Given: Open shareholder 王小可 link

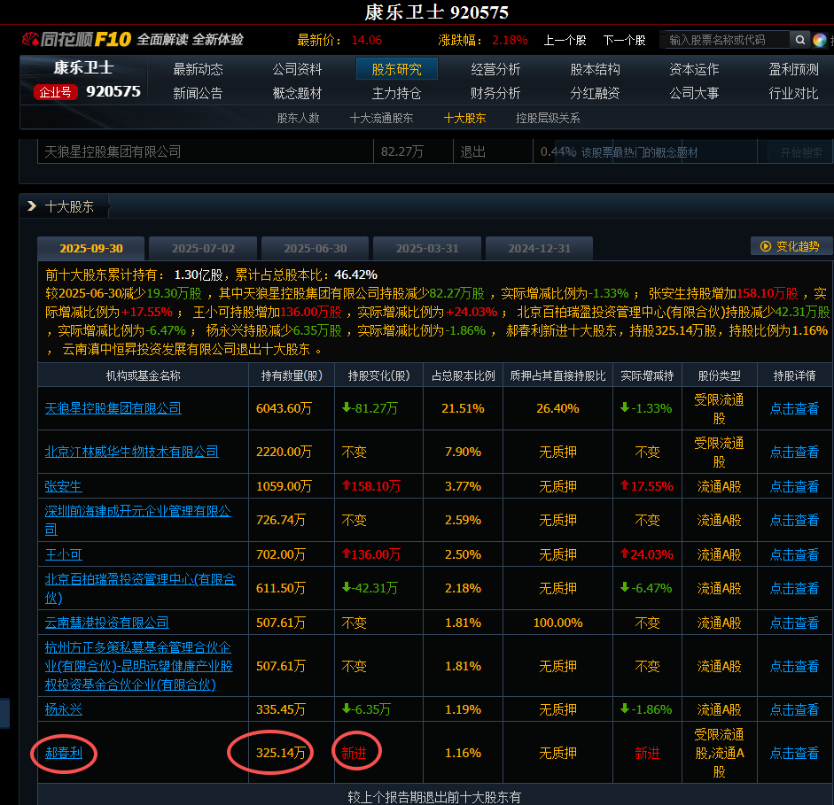Looking at the screenshot, I should pos(63,554).
